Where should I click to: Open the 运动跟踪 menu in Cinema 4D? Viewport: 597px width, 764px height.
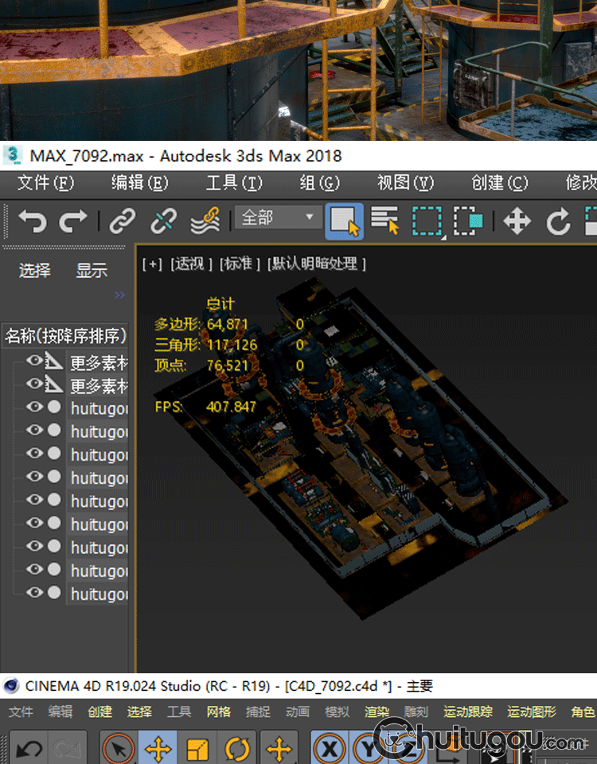point(468,711)
